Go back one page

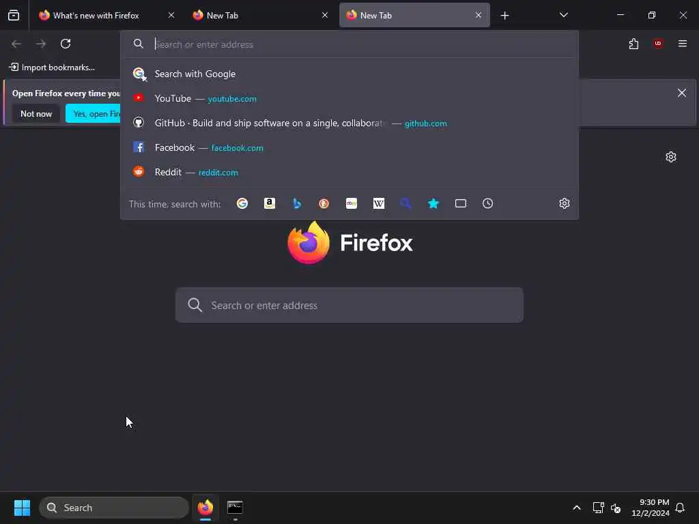tap(16, 44)
